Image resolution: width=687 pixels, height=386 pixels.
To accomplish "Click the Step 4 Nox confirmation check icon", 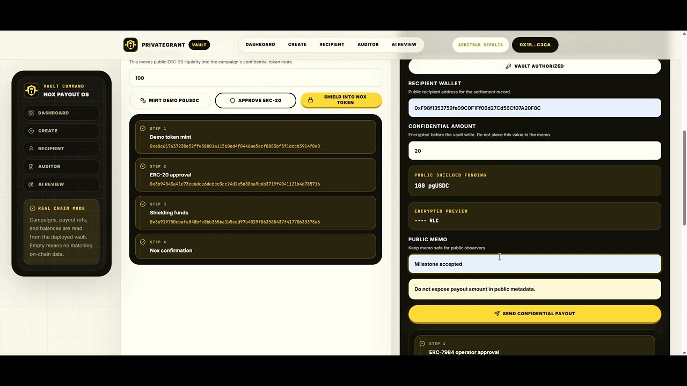I will (x=143, y=242).
